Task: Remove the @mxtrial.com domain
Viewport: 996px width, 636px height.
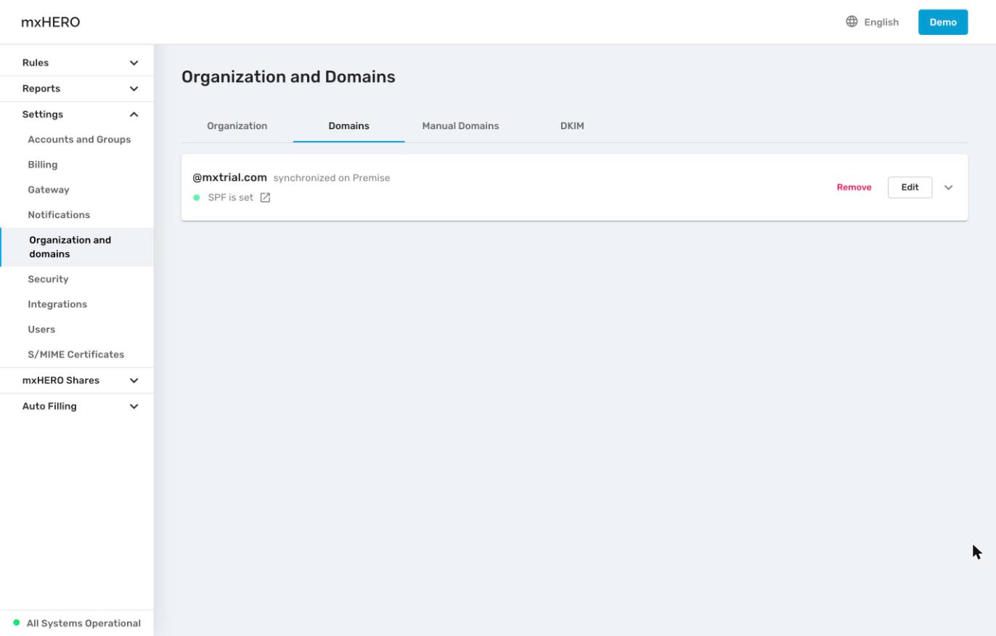Action: [x=854, y=187]
